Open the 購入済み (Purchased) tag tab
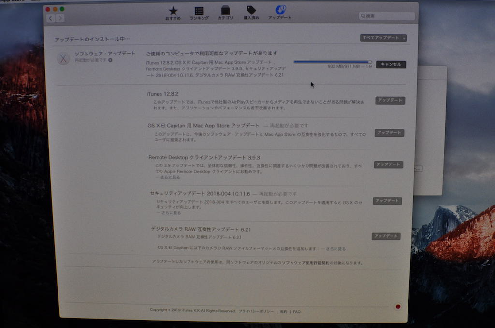The width and height of the screenshot is (495, 328). [x=251, y=13]
